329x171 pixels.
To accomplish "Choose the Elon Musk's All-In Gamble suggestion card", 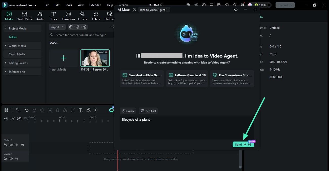I will point(142,79).
